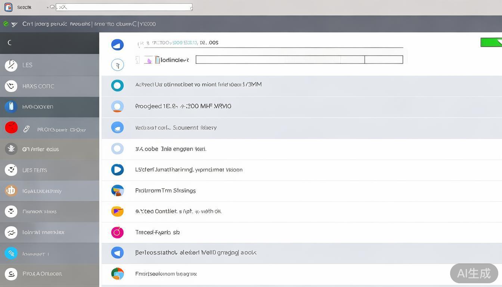Image resolution: width=502 pixels, height=287 pixels.
Task: Click the red circle icon in sidebar
Action: [11, 127]
